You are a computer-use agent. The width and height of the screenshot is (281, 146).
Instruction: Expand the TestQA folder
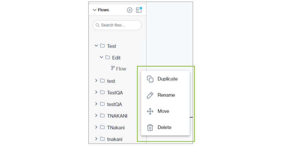pyautogui.click(x=96, y=92)
